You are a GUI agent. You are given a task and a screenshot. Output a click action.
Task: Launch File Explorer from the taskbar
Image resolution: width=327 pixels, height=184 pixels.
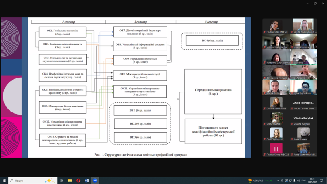70,181
